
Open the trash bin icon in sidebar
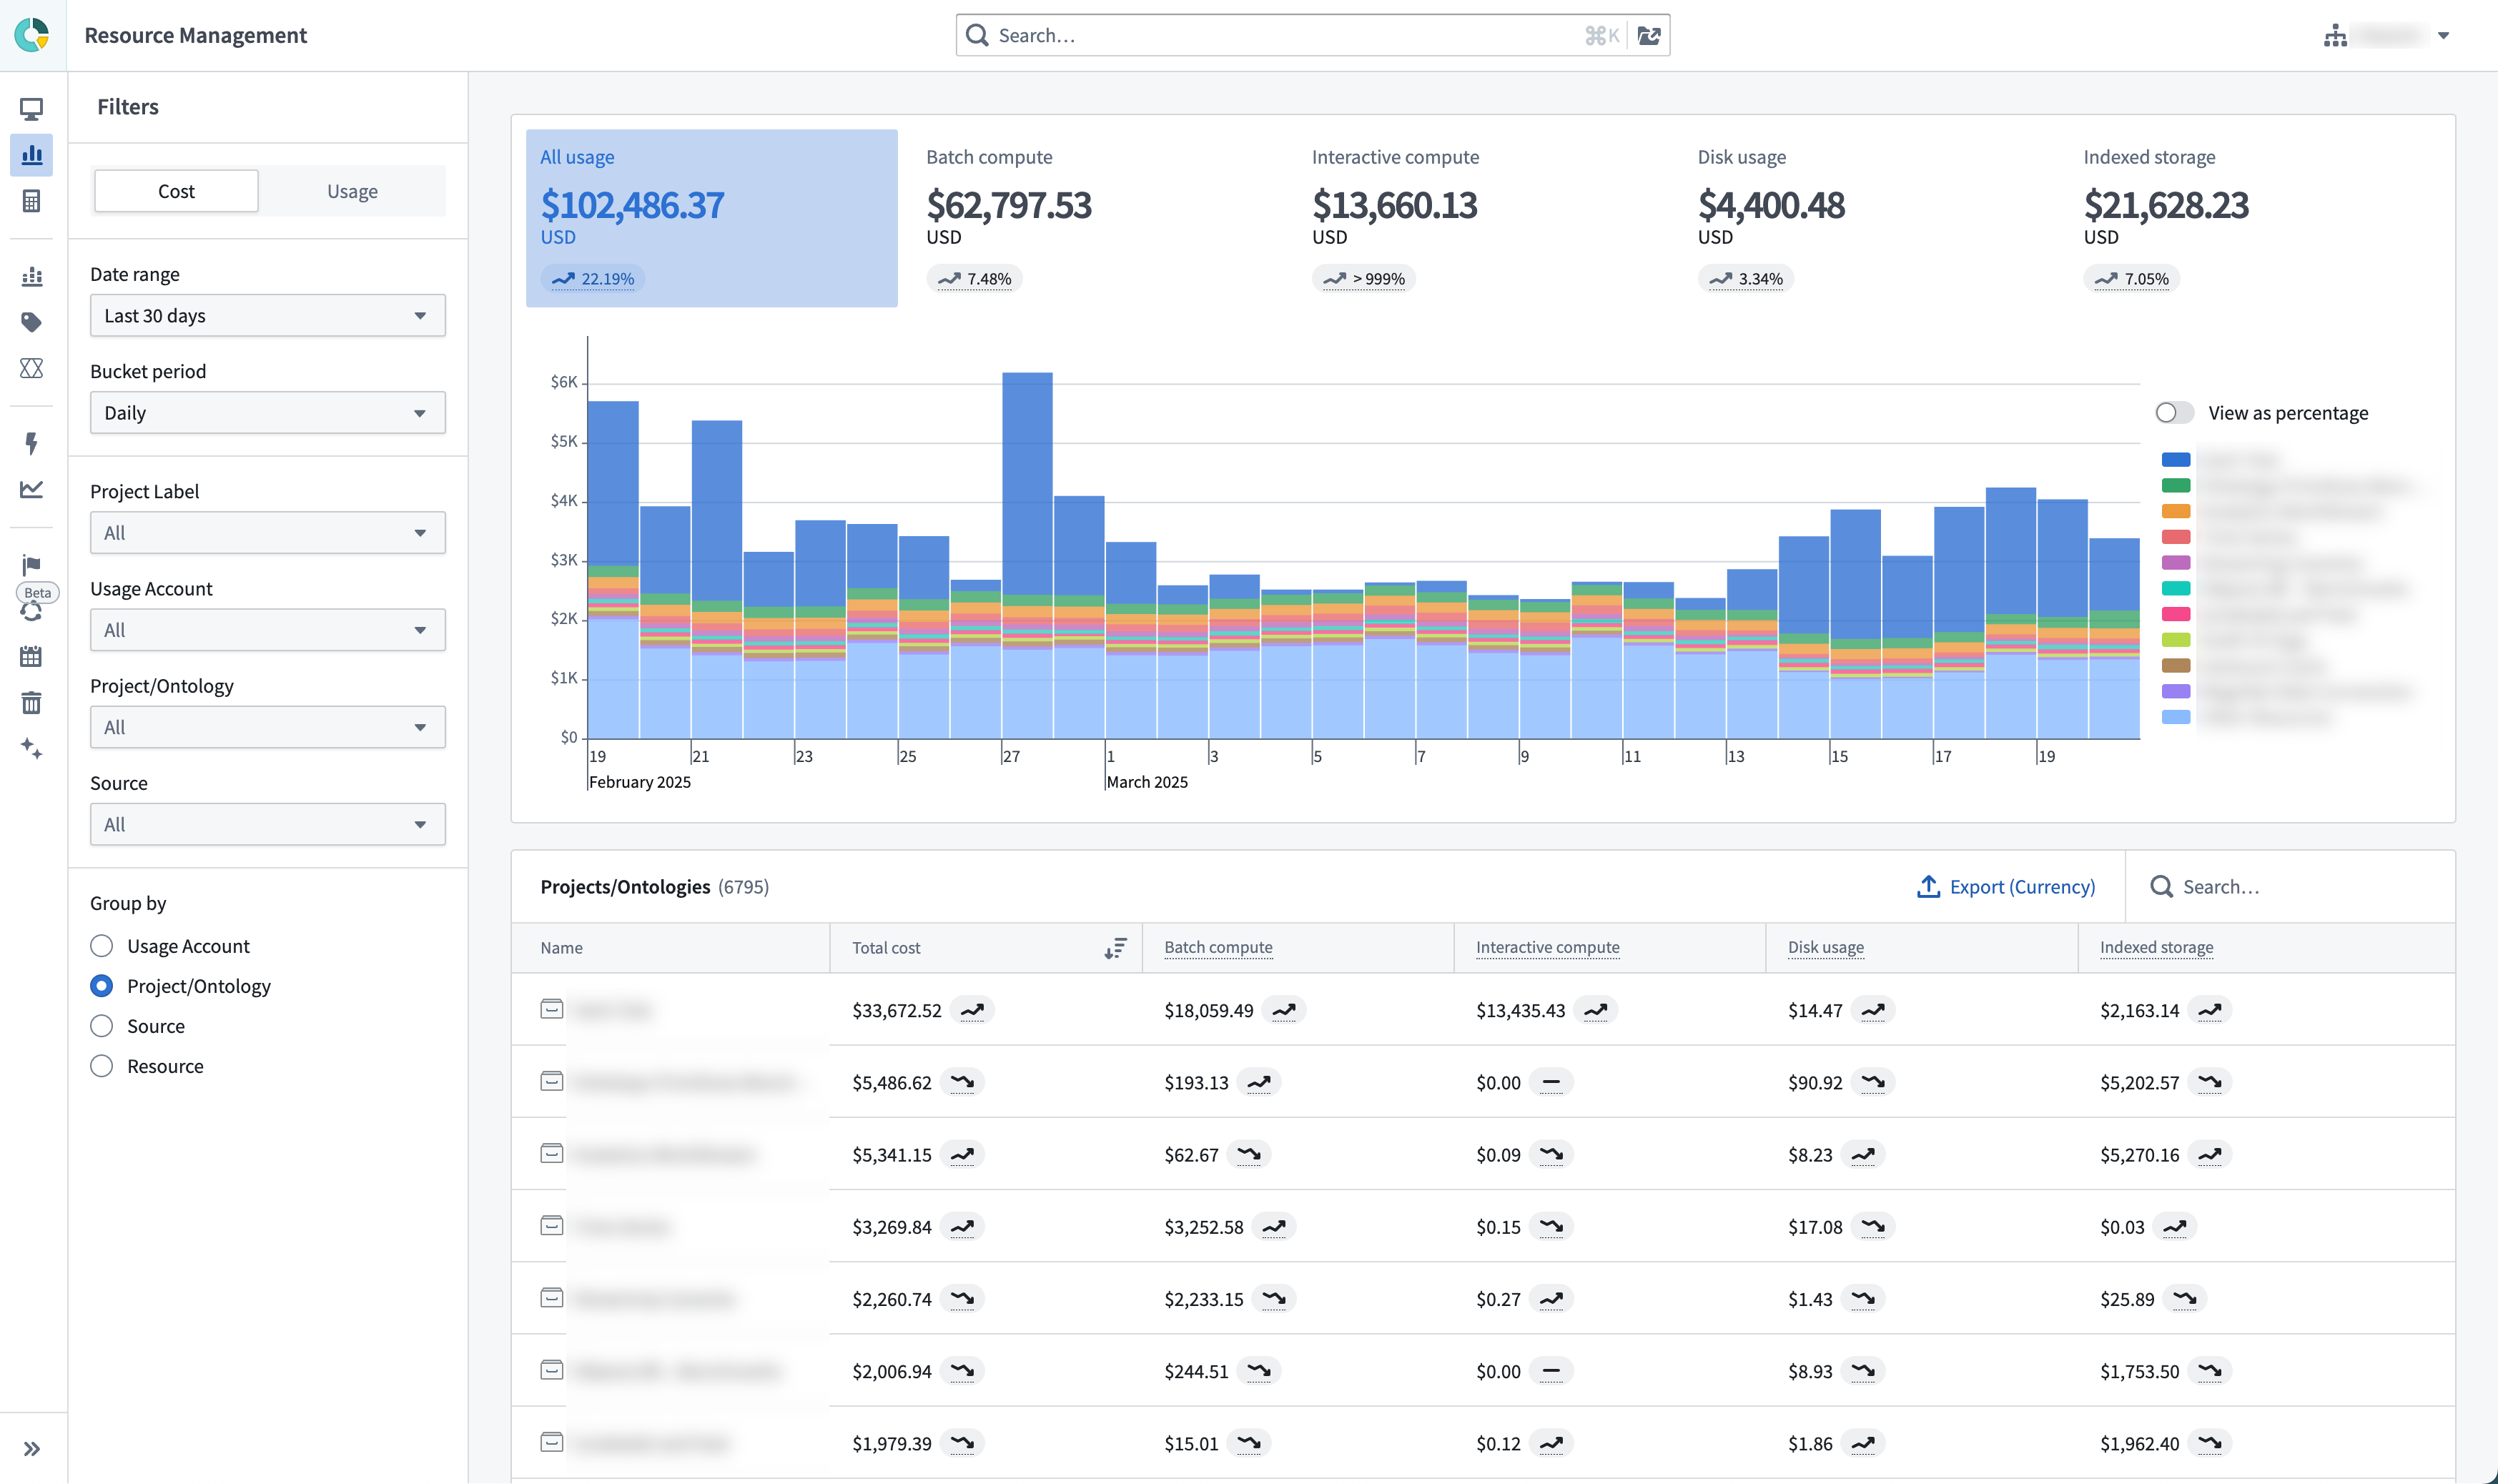tap(32, 703)
